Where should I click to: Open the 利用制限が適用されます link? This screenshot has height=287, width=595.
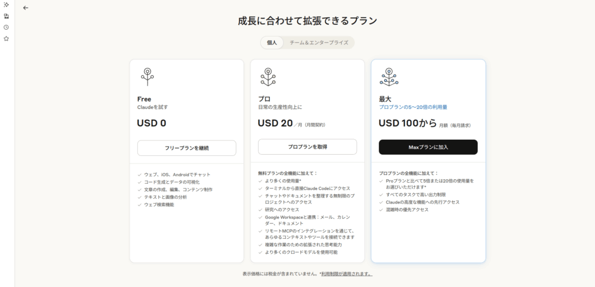pyautogui.click(x=347, y=274)
